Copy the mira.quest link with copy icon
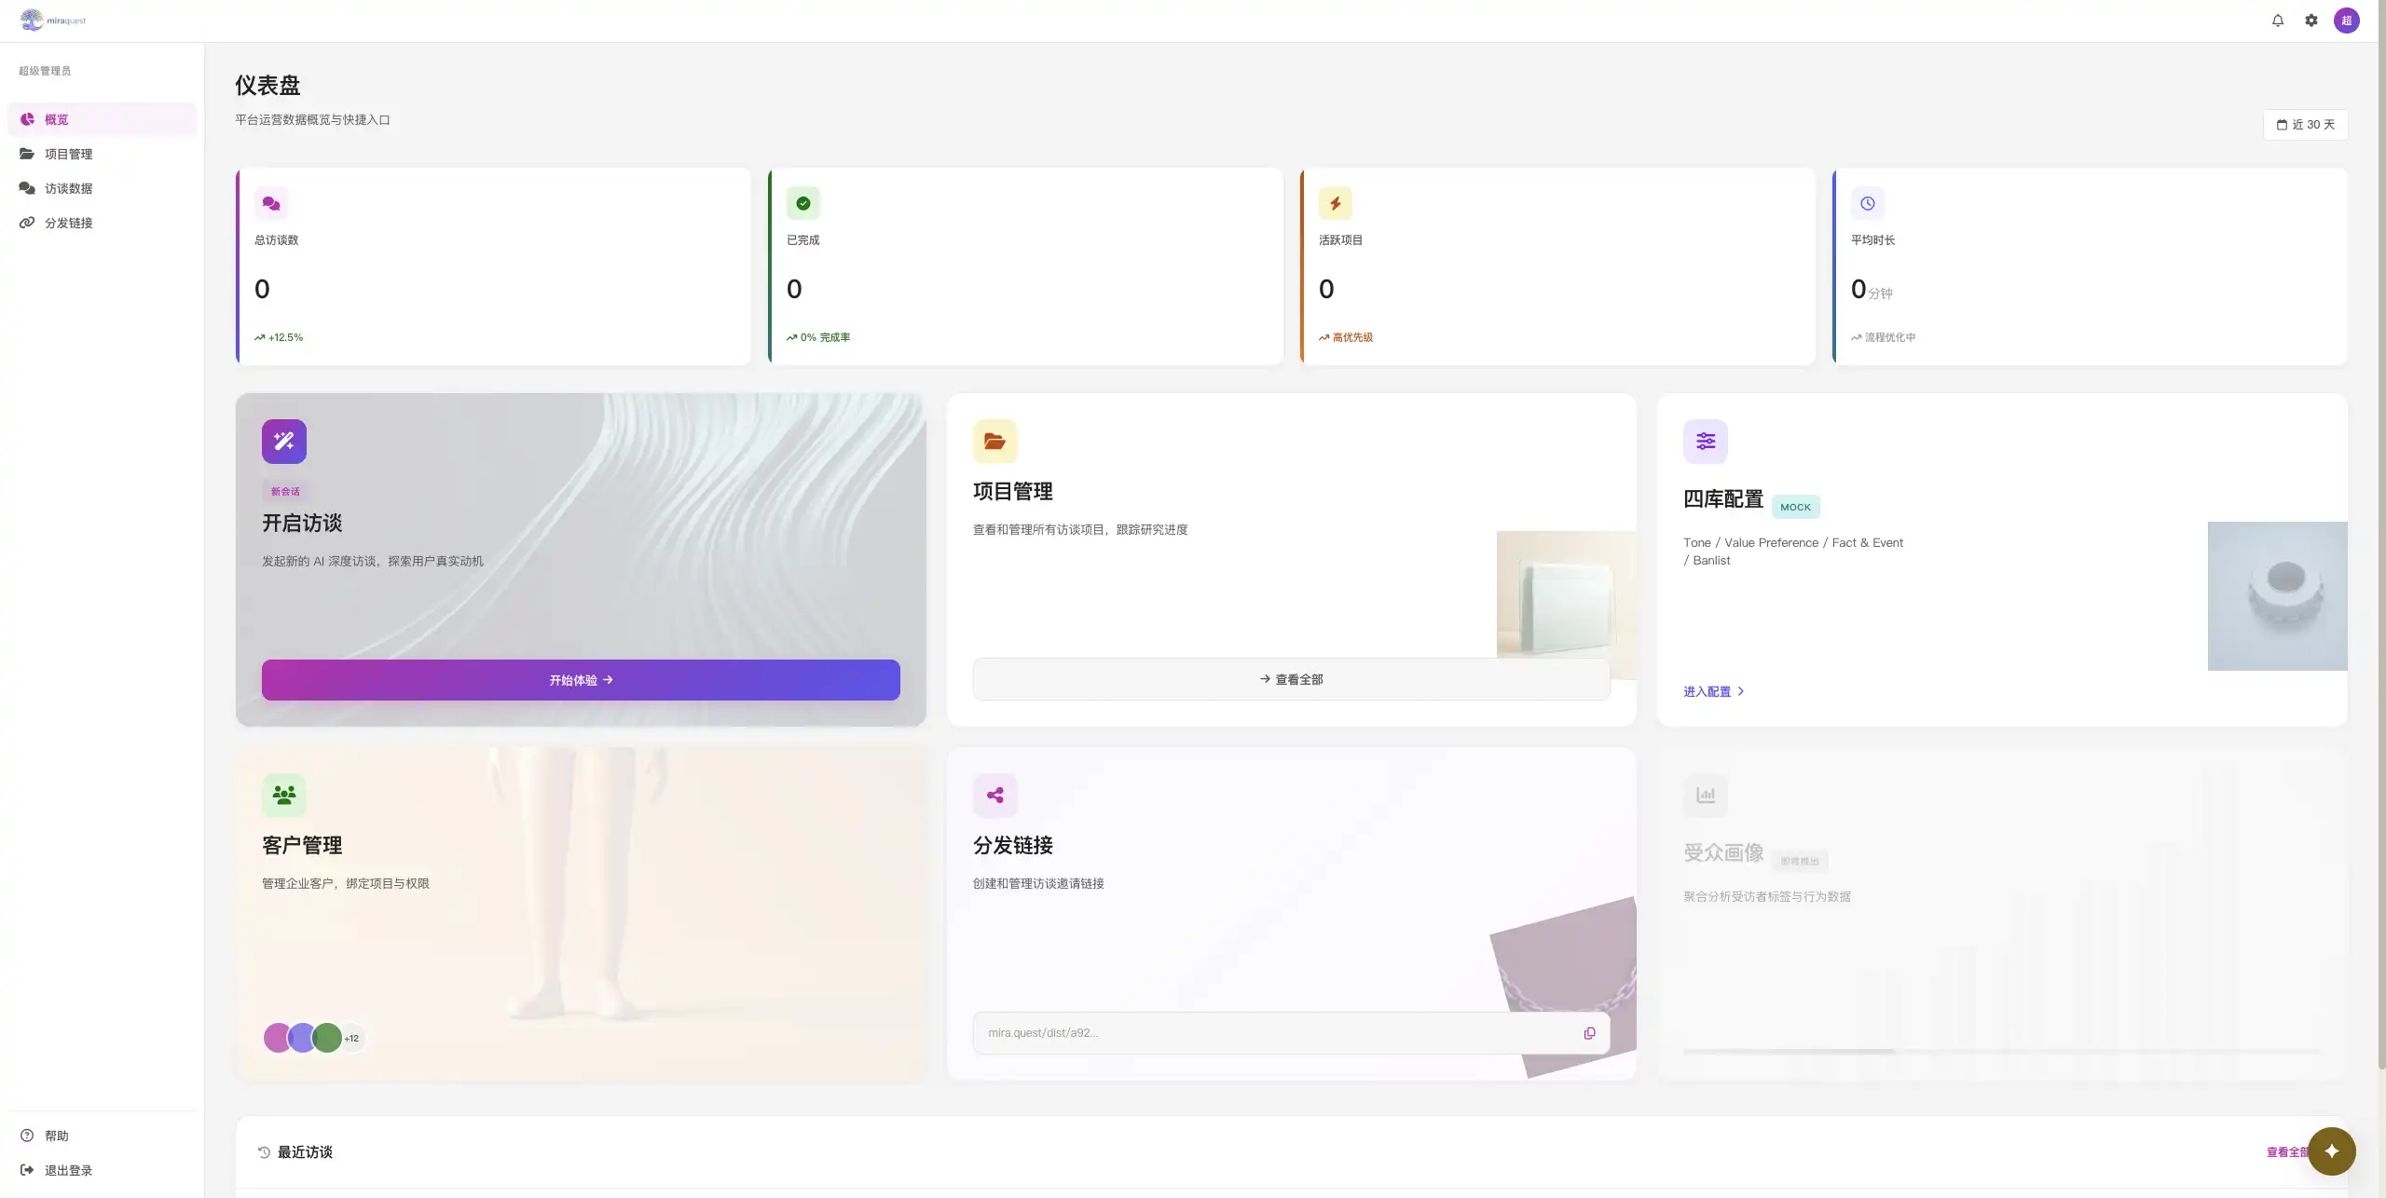 click(x=1589, y=1033)
